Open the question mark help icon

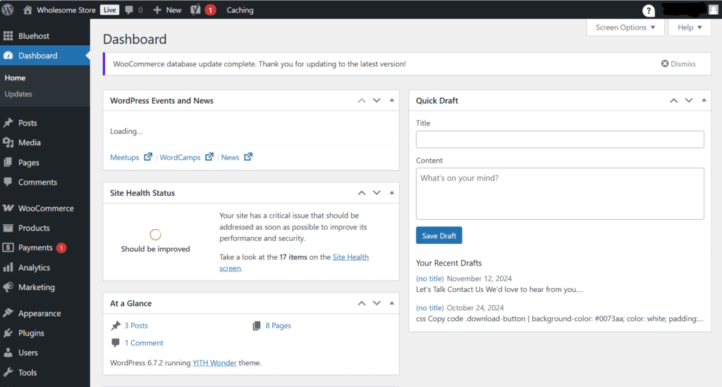[649, 10]
